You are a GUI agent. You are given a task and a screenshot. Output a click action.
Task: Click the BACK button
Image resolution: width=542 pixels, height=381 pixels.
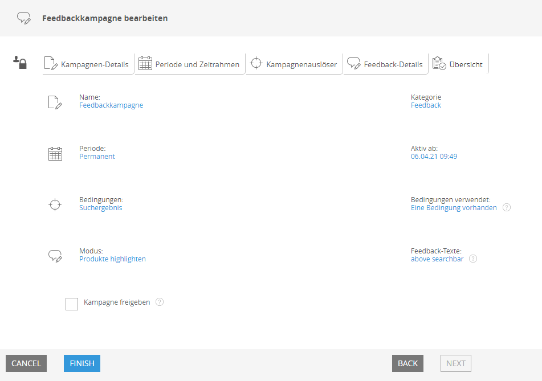click(x=407, y=363)
